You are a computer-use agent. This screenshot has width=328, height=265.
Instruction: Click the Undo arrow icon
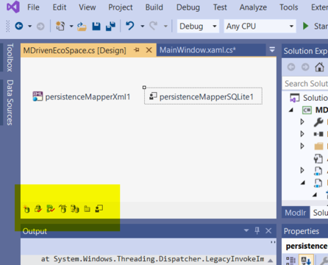click(130, 26)
